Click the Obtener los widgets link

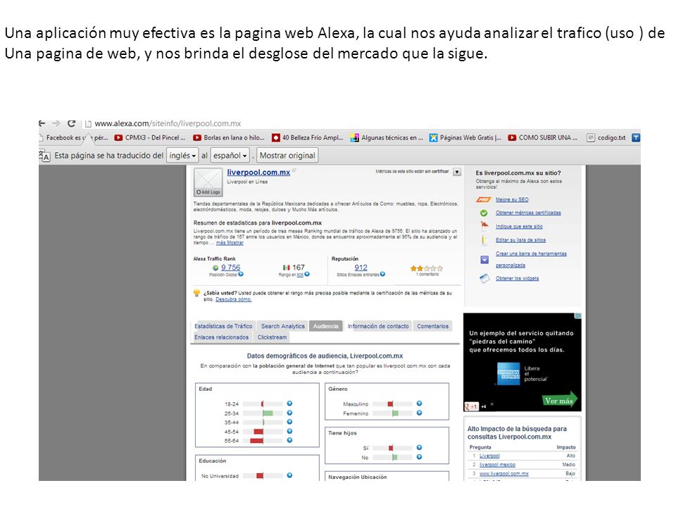click(517, 279)
